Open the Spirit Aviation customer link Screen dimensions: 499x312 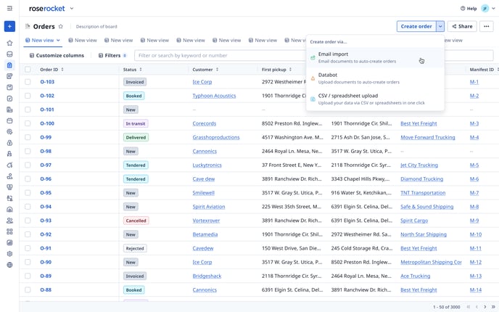pos(209,207)
